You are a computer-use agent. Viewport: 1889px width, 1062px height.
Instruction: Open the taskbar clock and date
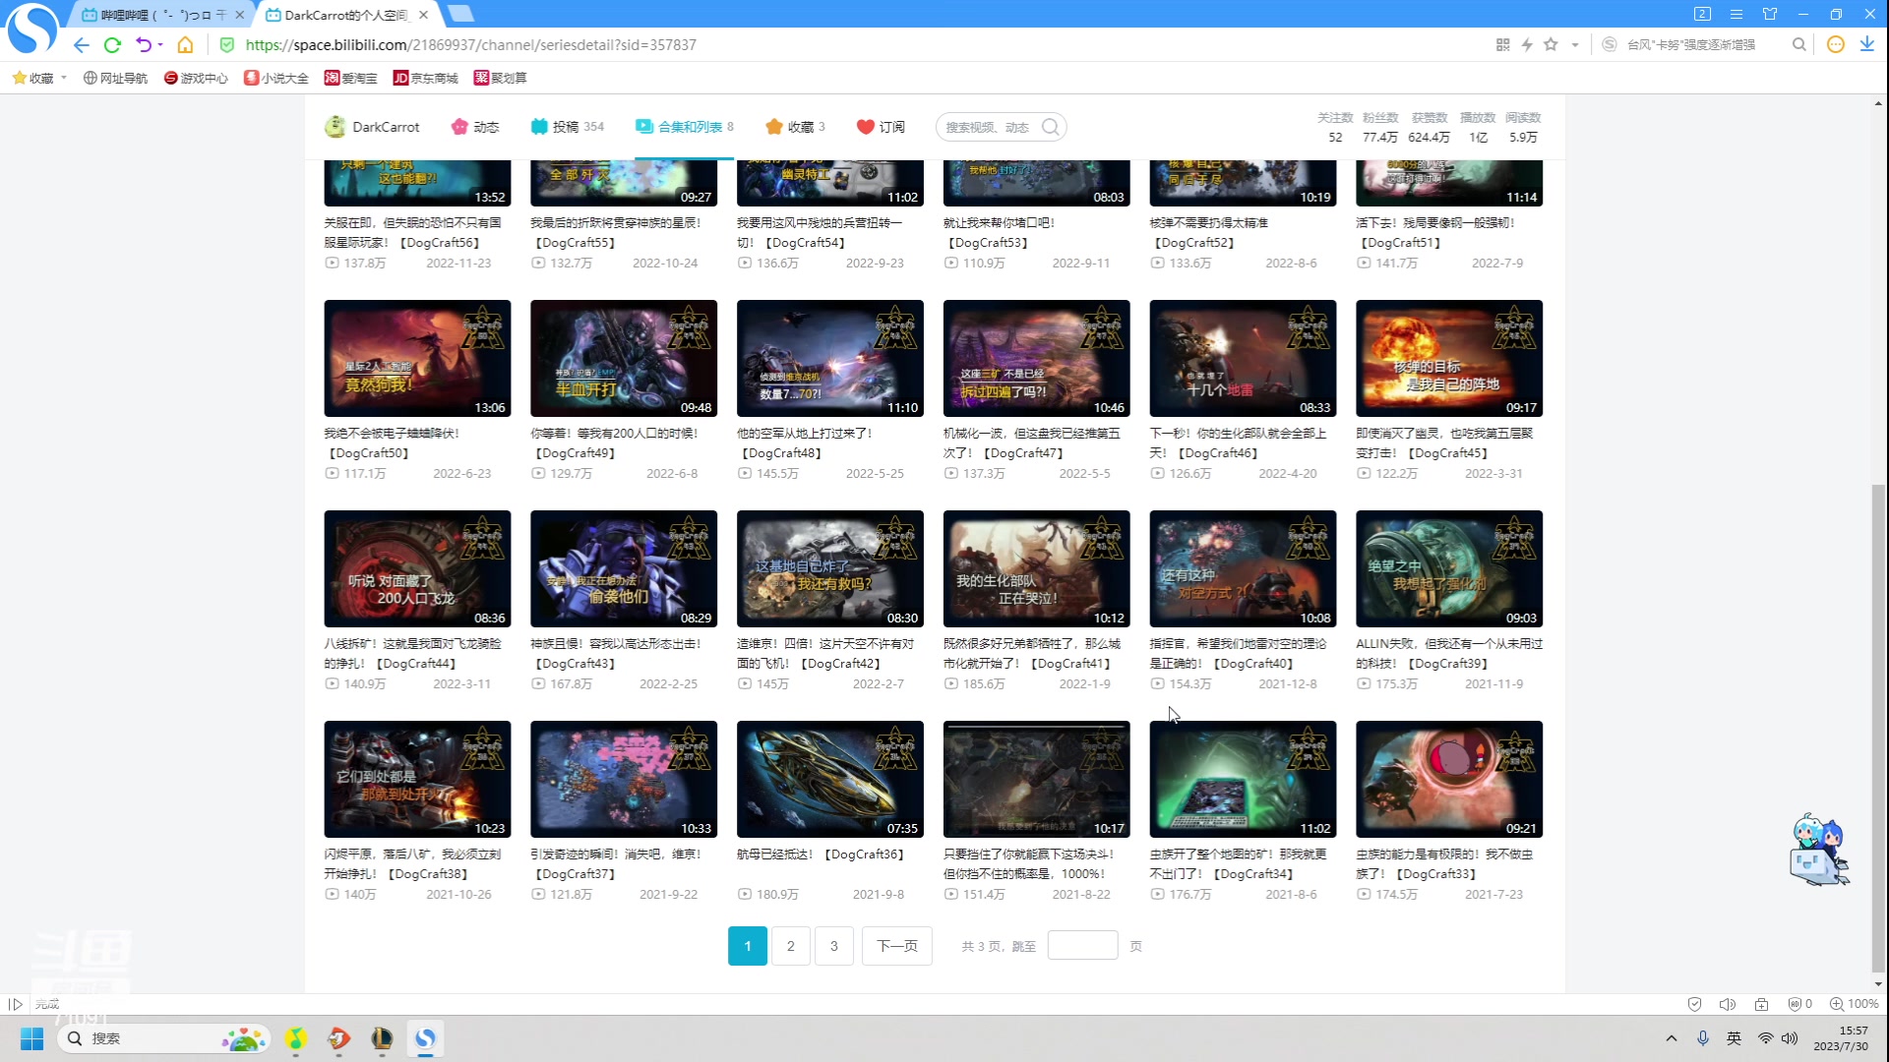point(1840,1038)
